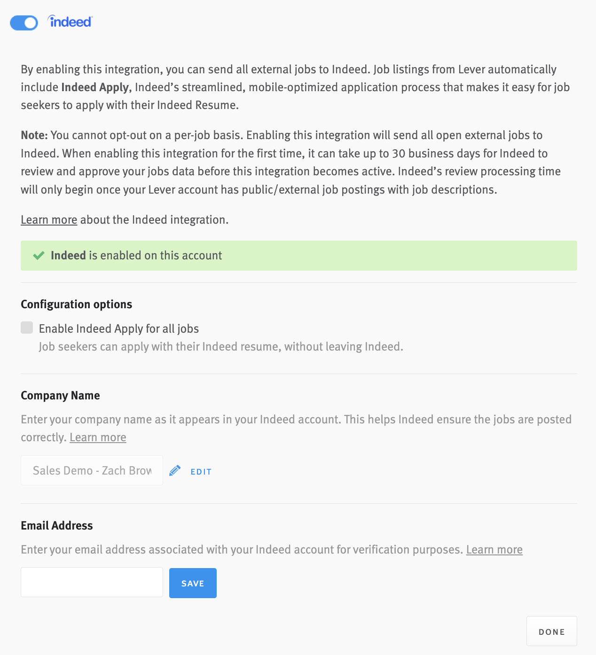Click the empty email address input field
Image resolution: width=596 pixels, height=655 pixels.
pos(92,582)
